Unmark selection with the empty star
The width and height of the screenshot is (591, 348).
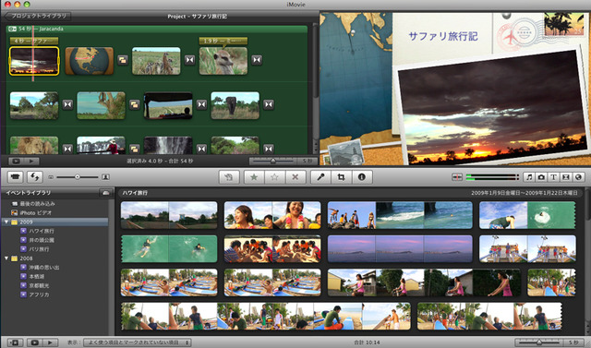[x=274, y=177]
